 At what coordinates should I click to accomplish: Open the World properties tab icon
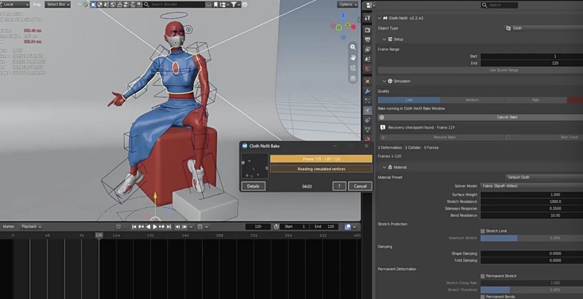(367, 69)
